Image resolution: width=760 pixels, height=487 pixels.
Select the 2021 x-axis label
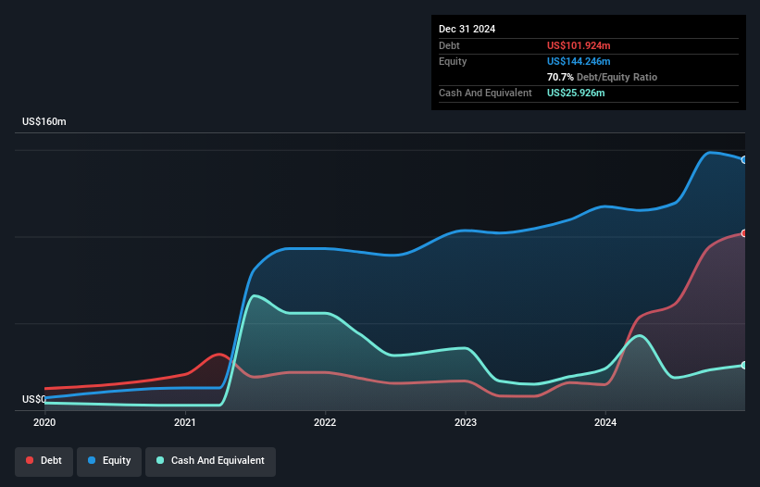coord(184,422)
